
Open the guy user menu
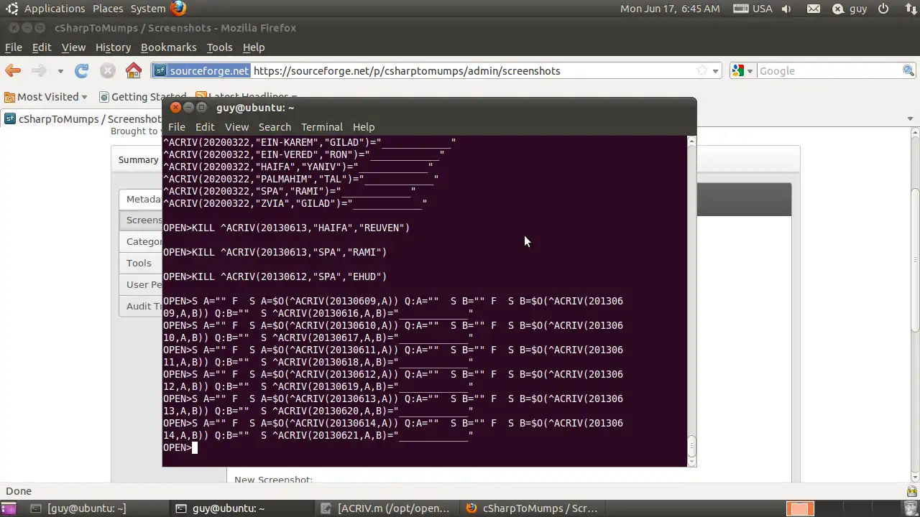(x=850, y=9)
